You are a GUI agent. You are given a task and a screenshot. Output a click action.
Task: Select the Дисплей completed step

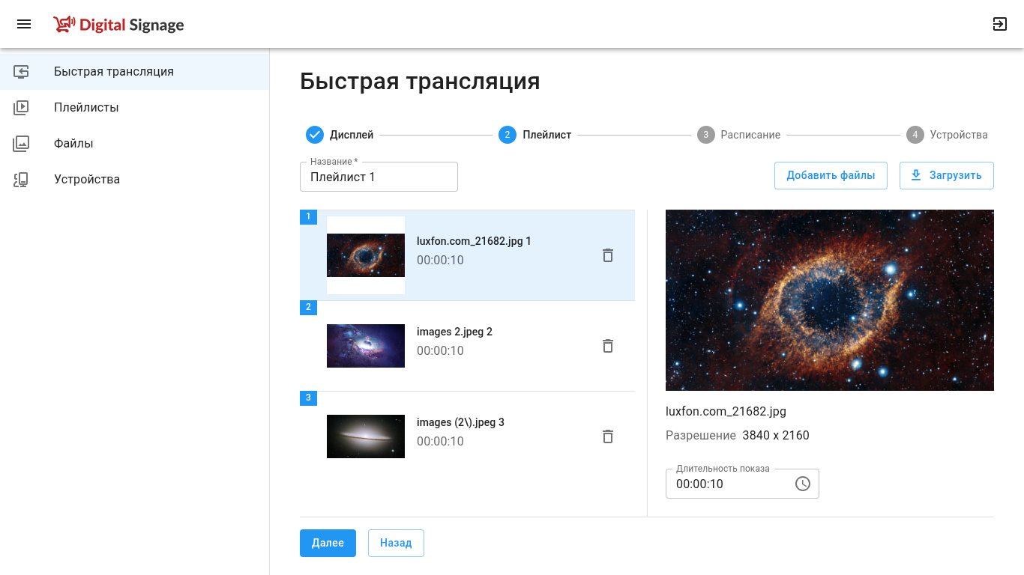pyautogui.click(x=340, y=135)
